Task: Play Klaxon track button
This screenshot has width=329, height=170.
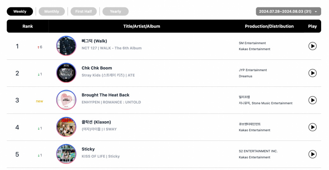Action: 312,127
